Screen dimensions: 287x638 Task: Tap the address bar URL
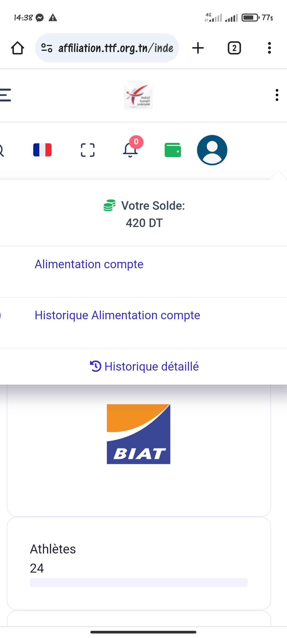(x=116, y=48)
